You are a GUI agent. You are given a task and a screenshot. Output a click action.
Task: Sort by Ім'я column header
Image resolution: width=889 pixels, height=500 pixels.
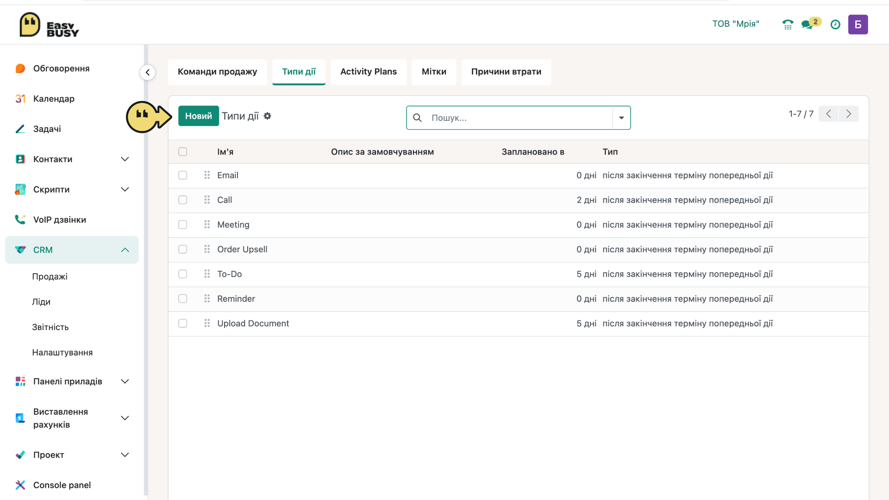point(225,152)
